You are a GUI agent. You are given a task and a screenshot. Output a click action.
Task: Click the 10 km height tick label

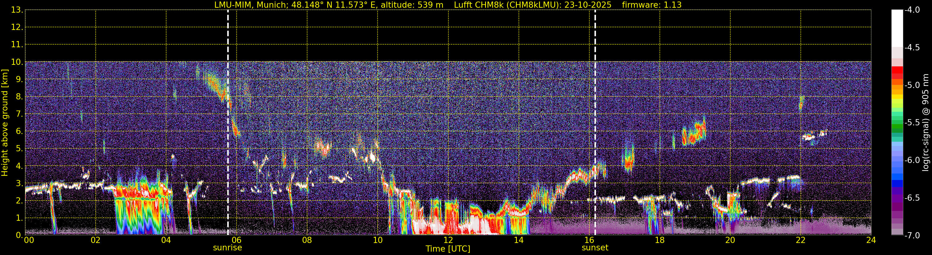tap(17, 62)
